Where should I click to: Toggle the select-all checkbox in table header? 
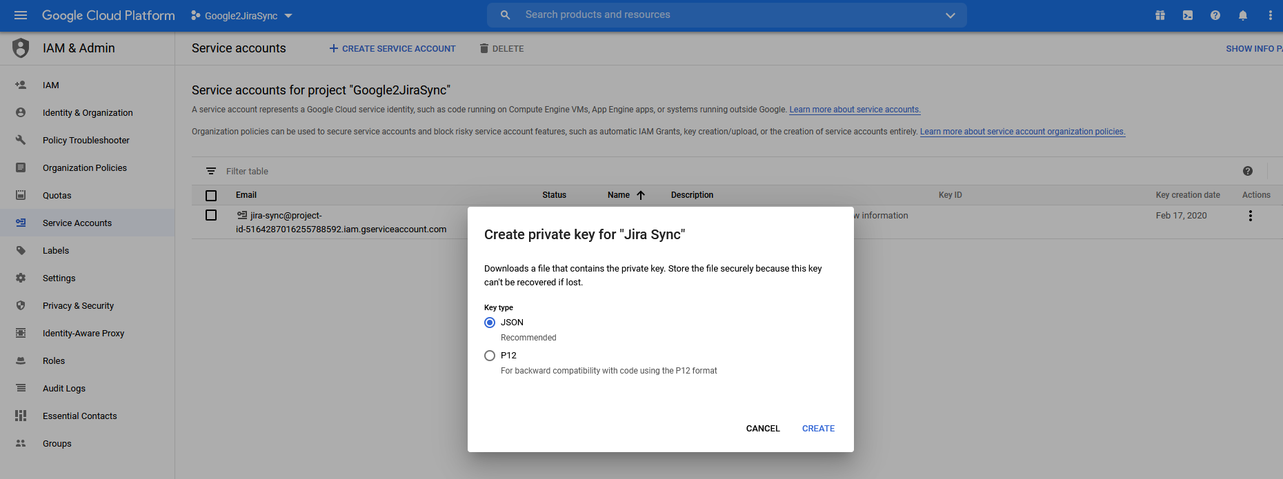point(211,196)
